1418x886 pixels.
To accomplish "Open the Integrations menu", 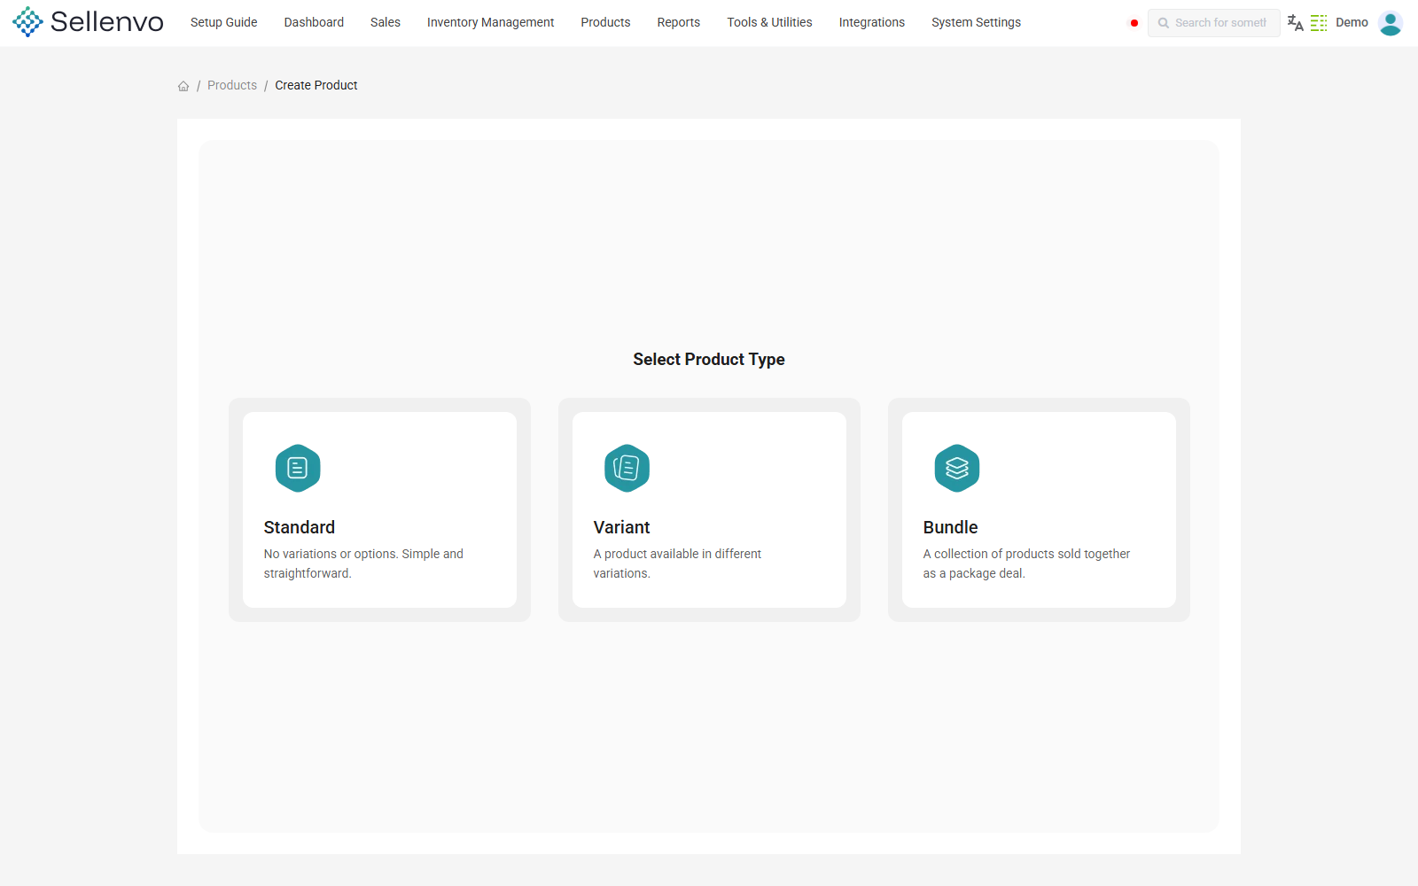I will (x=872, y=22).
